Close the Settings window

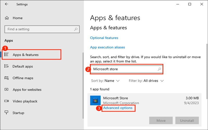(x=202, y=4)
